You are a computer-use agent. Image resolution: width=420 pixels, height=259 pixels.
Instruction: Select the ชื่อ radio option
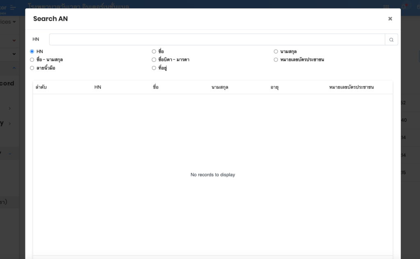tap(154, 52)
